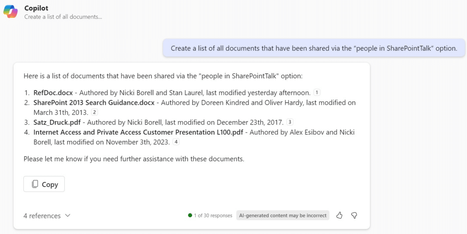This screenshot has height=234, width=467.
Task: Open citation 3 next to Satz_Druck.pdf line
Action: tap(290, 122)
